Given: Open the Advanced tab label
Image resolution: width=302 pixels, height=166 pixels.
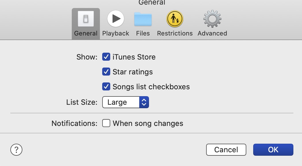Looking at the screenshot, I should coord(212,33).
